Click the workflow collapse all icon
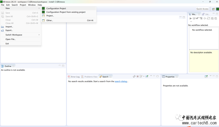The image size is (219, 127). point(216,18)
